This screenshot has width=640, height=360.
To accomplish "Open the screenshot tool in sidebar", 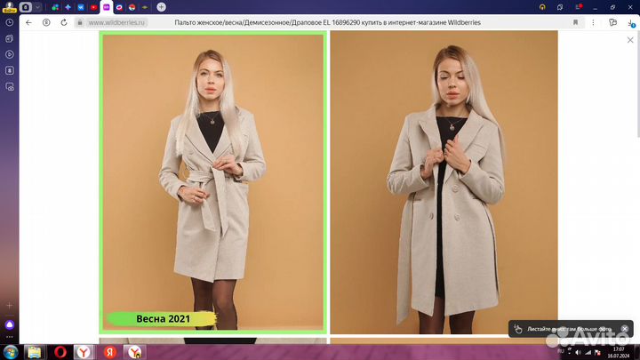I will (10, 86).
